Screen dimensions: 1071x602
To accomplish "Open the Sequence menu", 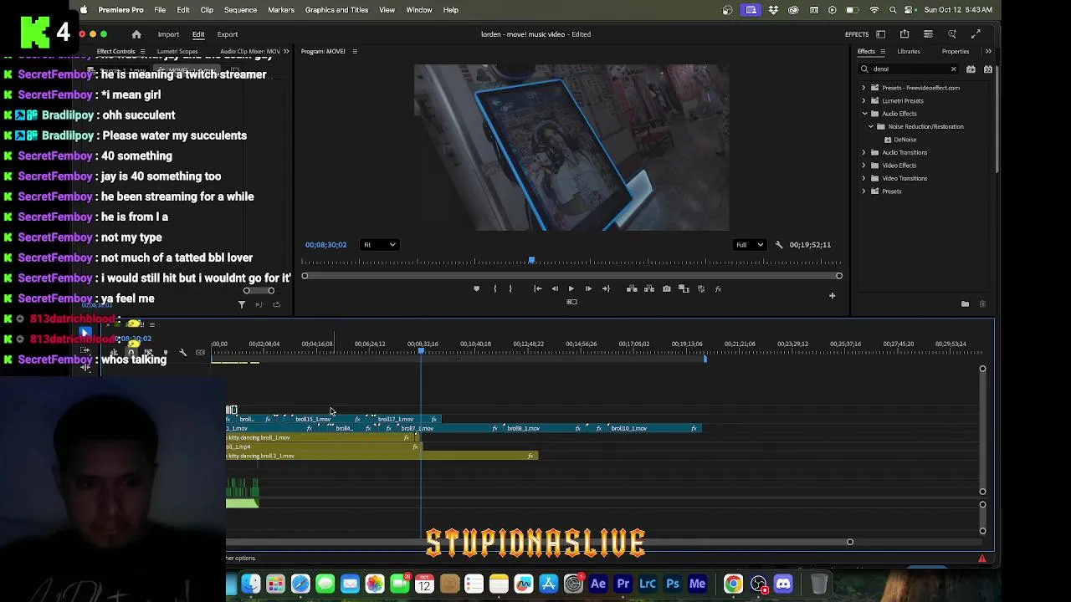I will pyautogui.click(x=240, y=10).
